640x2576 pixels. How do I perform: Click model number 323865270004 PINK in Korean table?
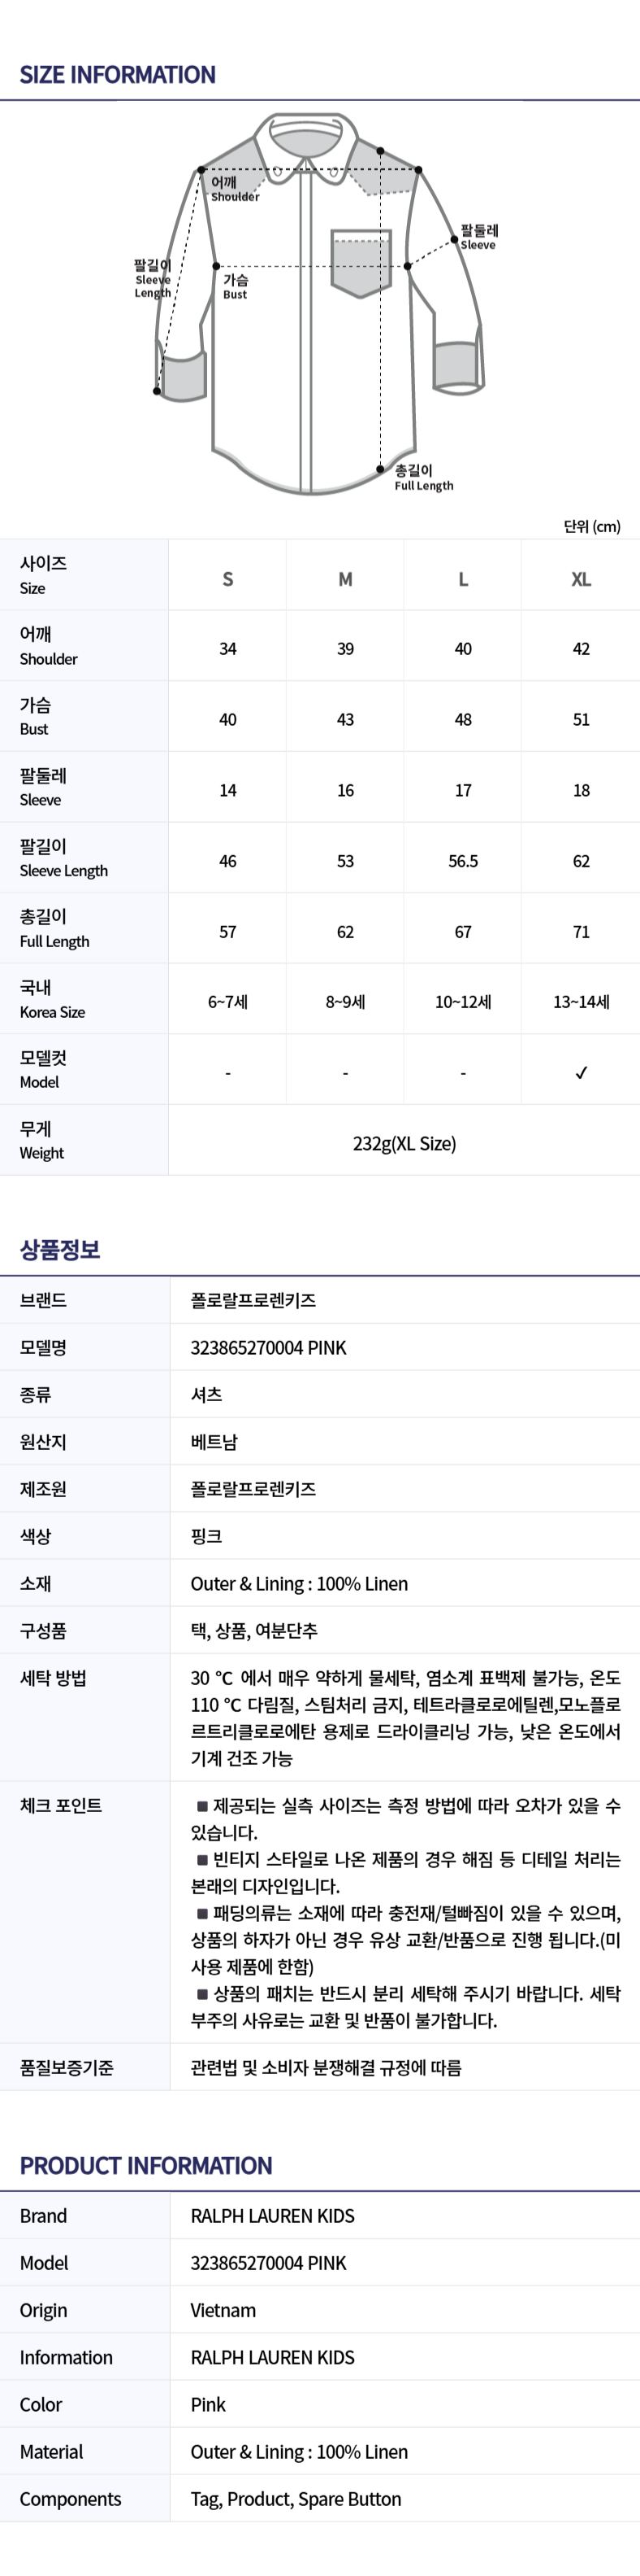[x=269, y=1347]
